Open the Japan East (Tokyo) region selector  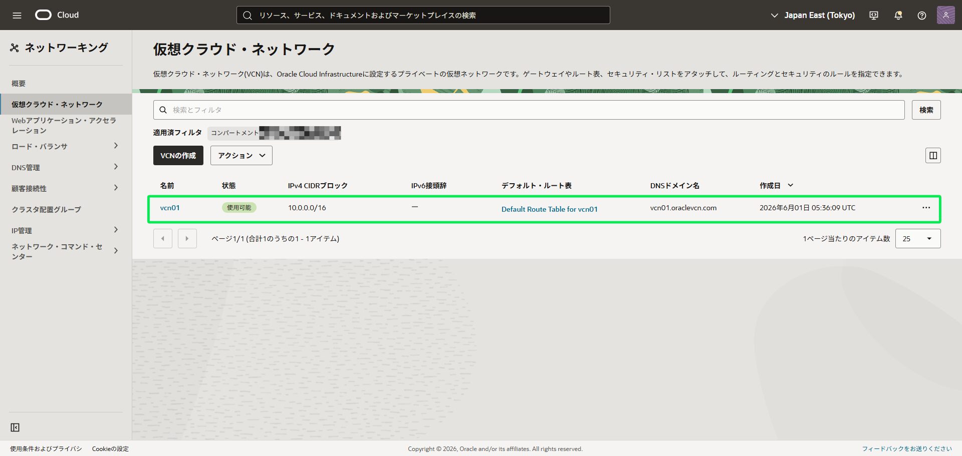813,16
